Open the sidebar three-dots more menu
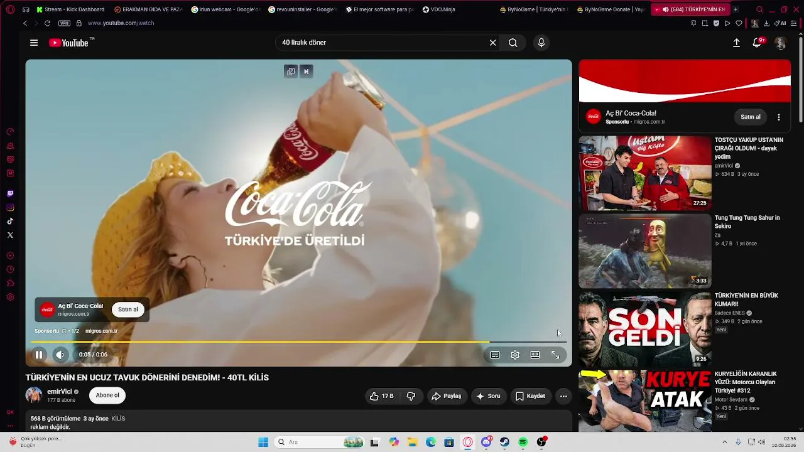This screenshot has height=452, width=804. pos(10,426)
